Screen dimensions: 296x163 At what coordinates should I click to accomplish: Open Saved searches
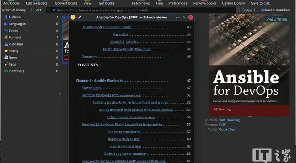click(x=275, y=10)
